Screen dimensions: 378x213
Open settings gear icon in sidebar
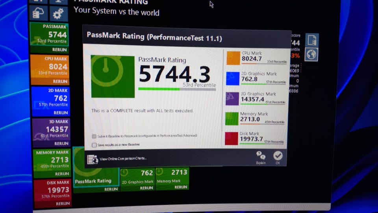click(x=59, y=13)
